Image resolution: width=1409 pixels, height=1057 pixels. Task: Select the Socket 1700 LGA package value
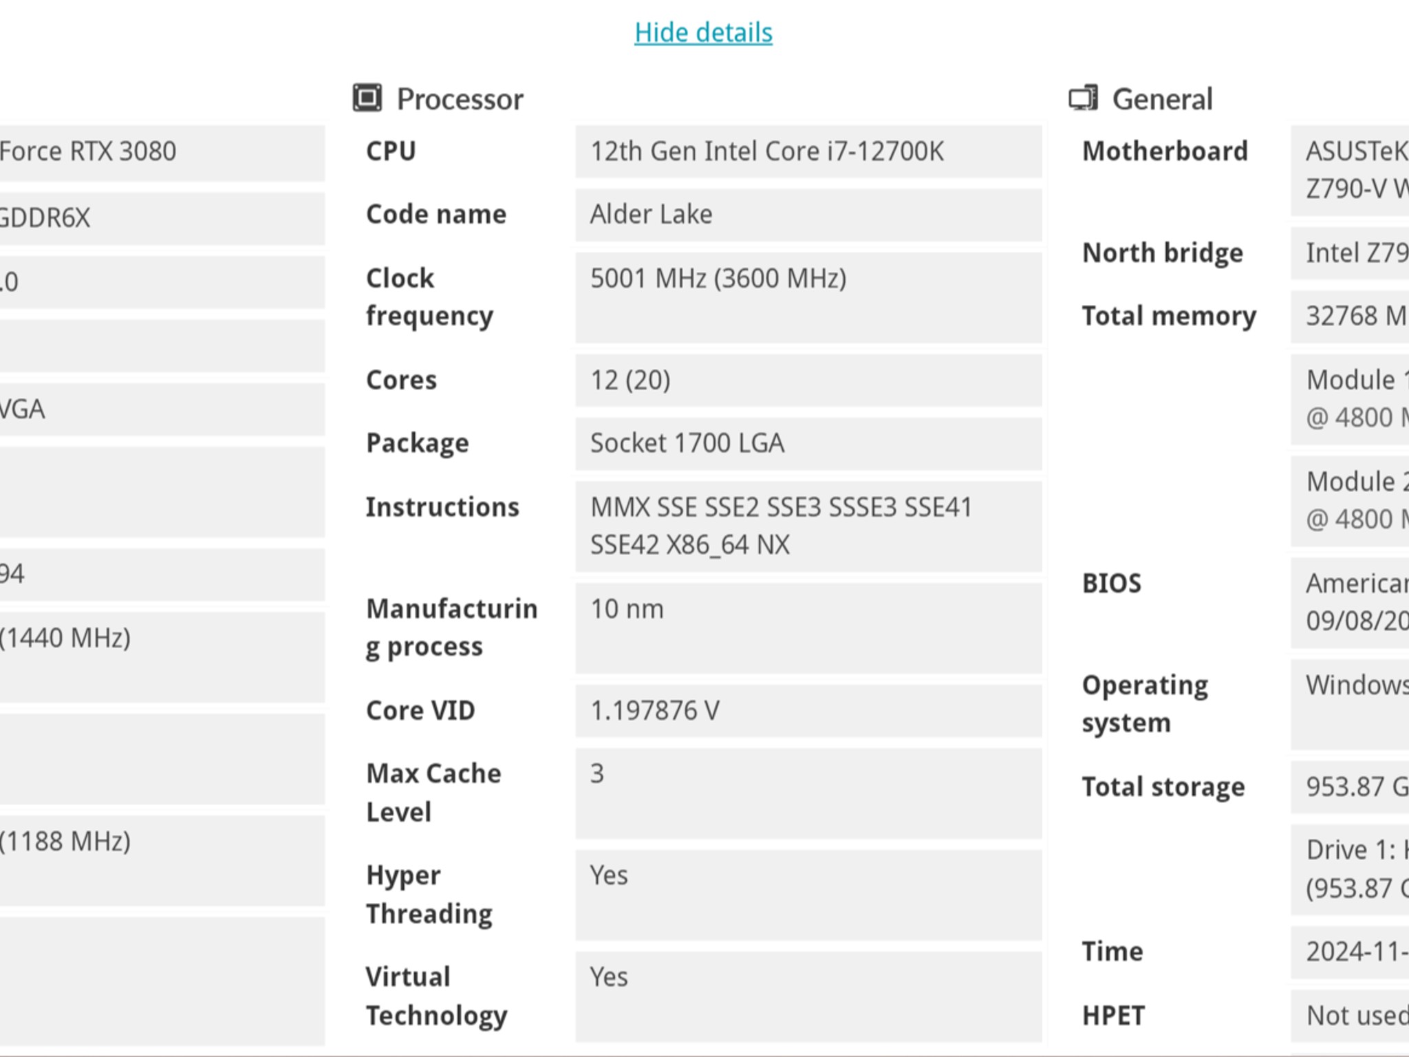808,444
